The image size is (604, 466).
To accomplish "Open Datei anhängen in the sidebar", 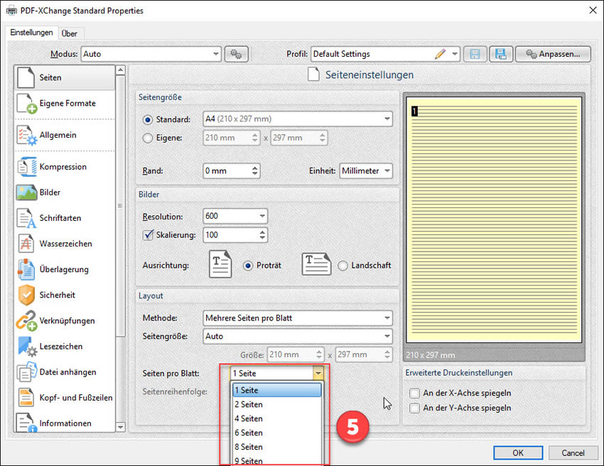I will [x=65, y=372].
